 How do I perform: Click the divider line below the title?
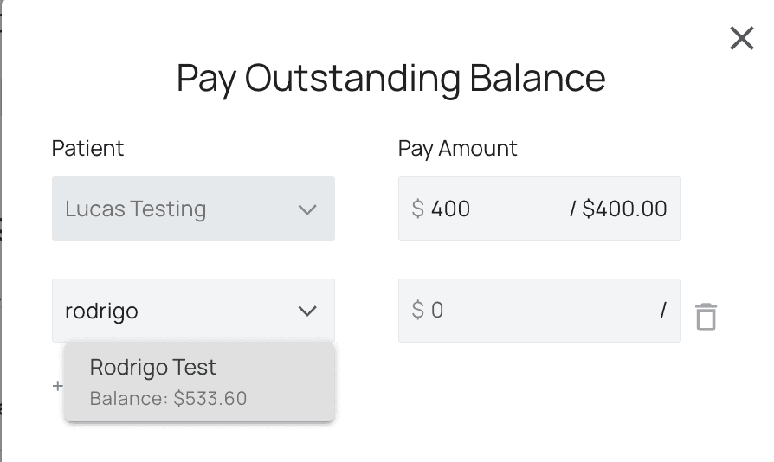point(390,106)
